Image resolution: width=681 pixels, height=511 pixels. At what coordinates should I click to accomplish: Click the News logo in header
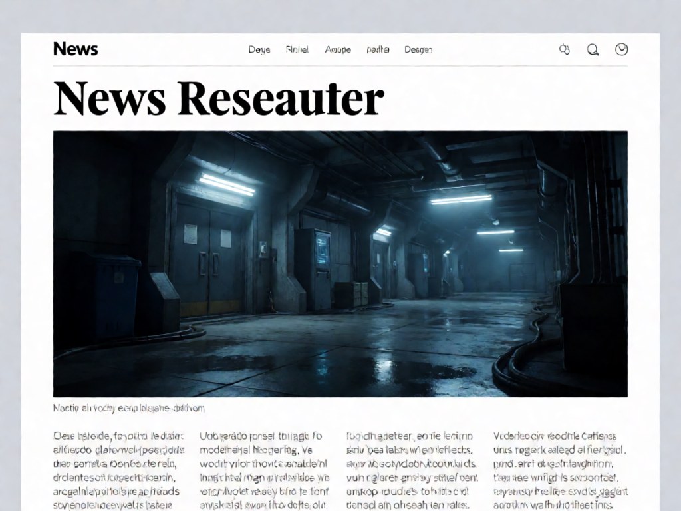coord(76,49)
